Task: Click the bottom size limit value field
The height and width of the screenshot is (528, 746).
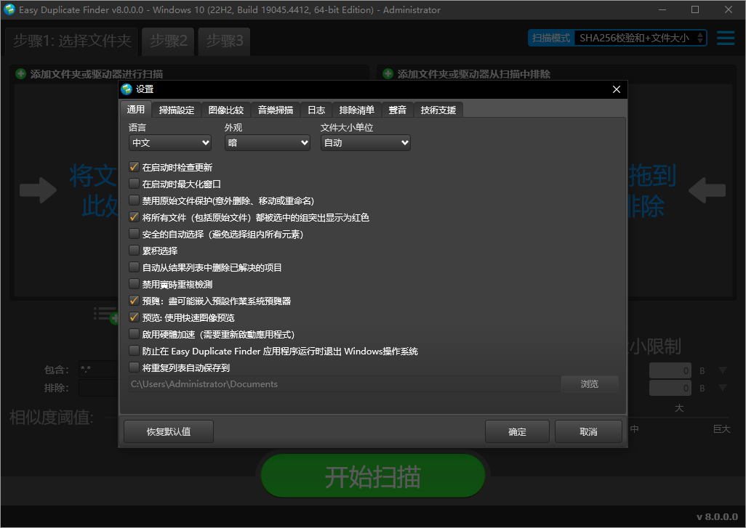Action: pos(670,388)
